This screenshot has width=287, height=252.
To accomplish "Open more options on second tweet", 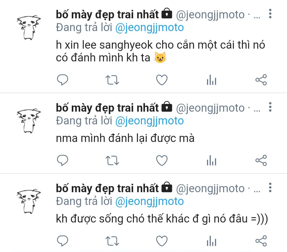I will 270,107.
